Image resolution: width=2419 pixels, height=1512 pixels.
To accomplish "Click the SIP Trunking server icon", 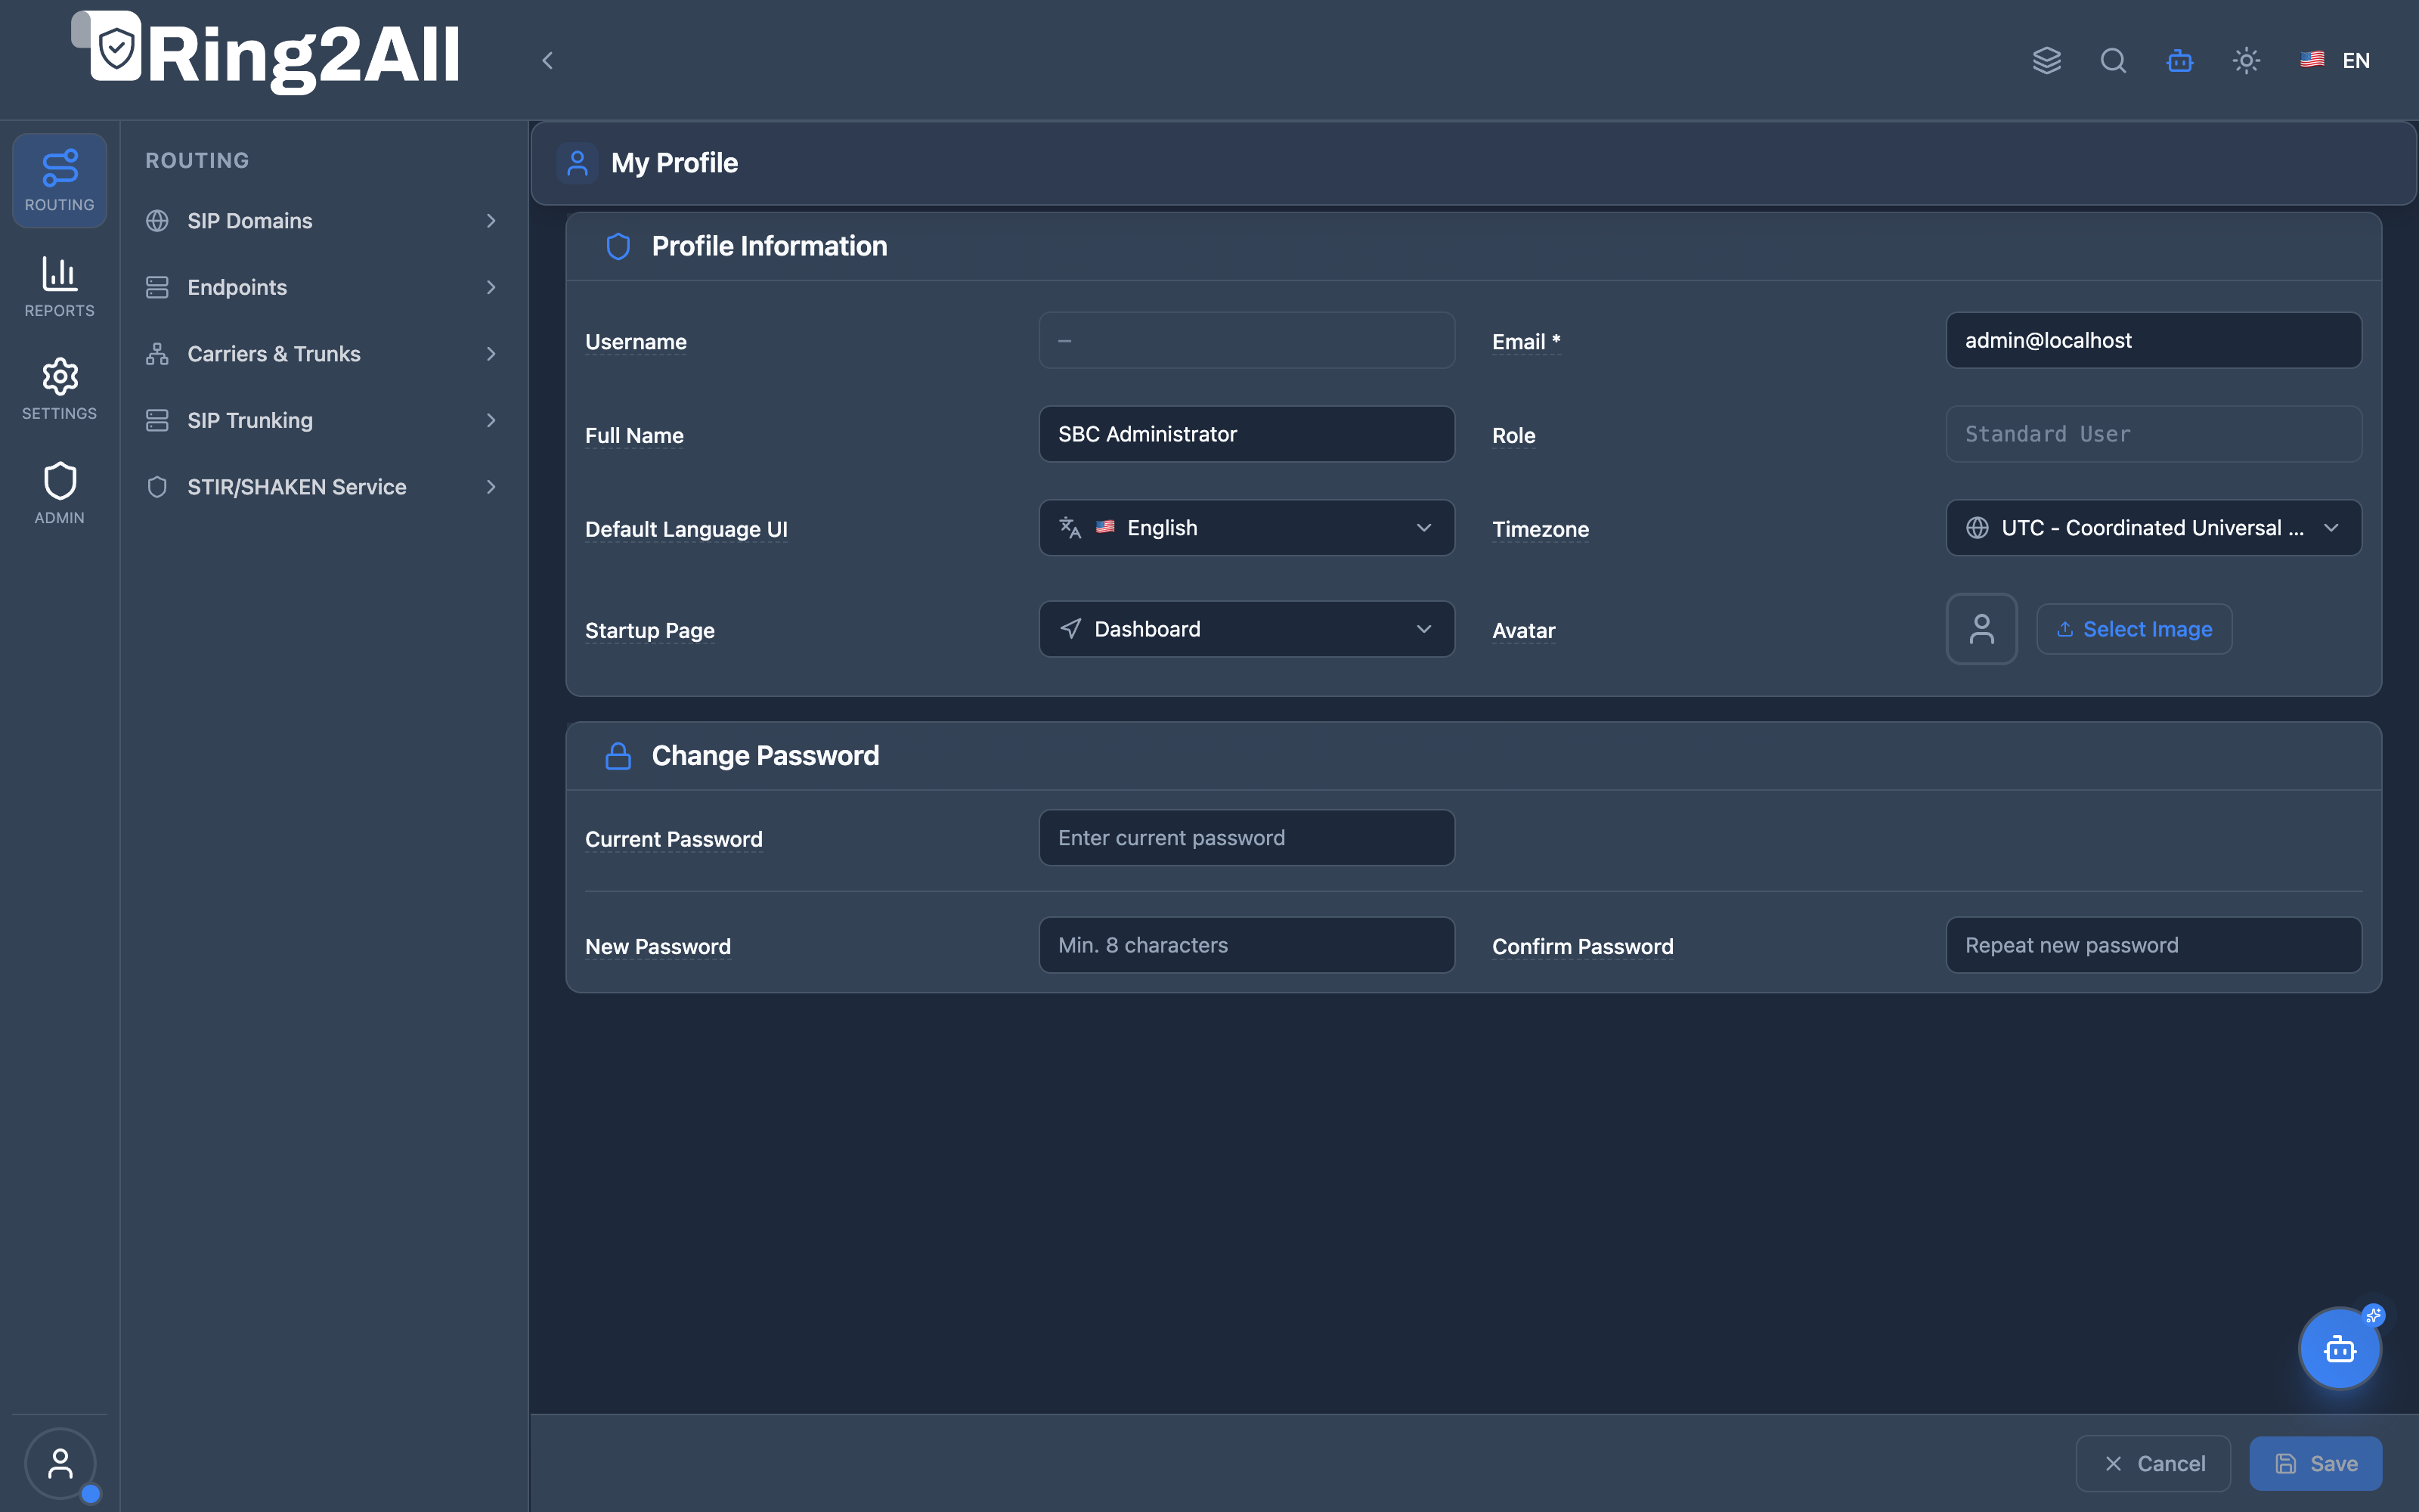I will (x=157, y=420).
